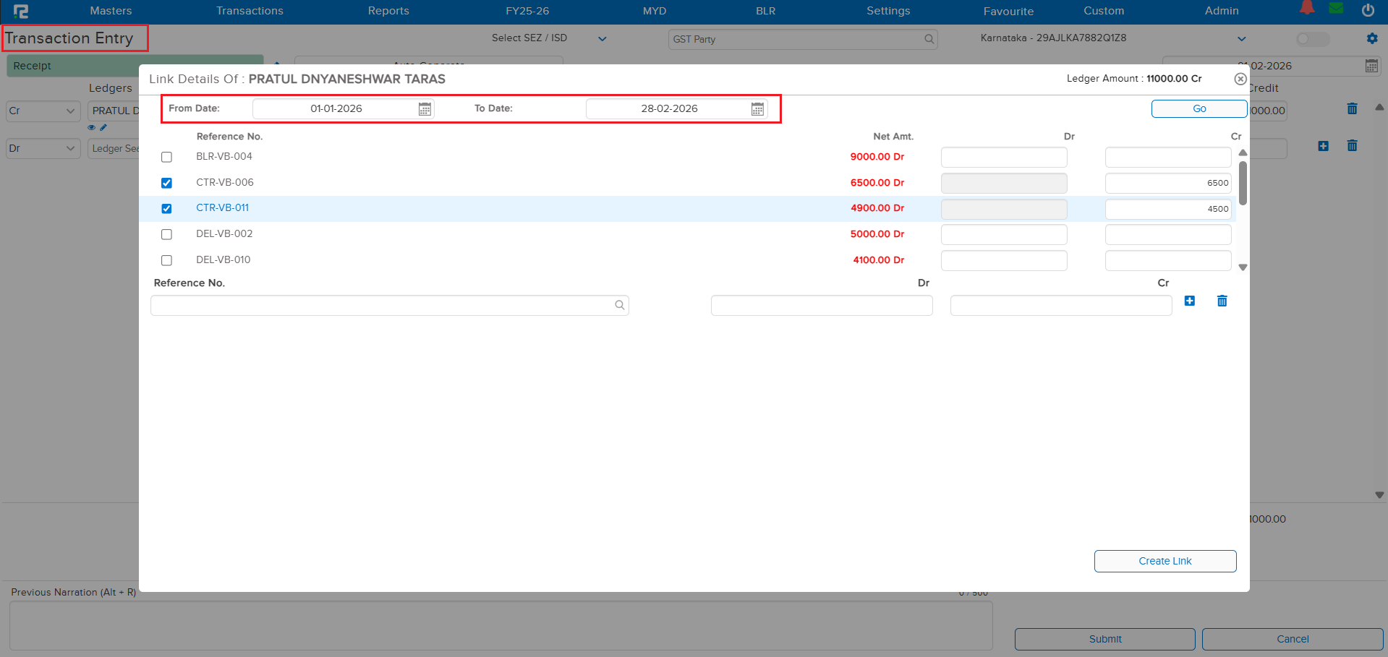Open the Transactions menu

[249, 11]
